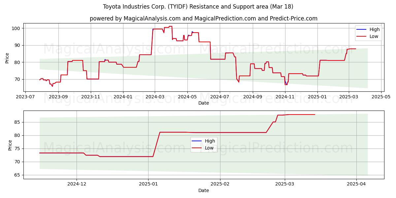Viewport: 396px width, 198px height.
Task: Click the '2025-03' tick label in bottom chart
Action: (x=285, y=184)
